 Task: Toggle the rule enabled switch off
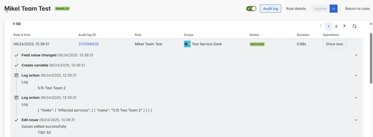251,9
